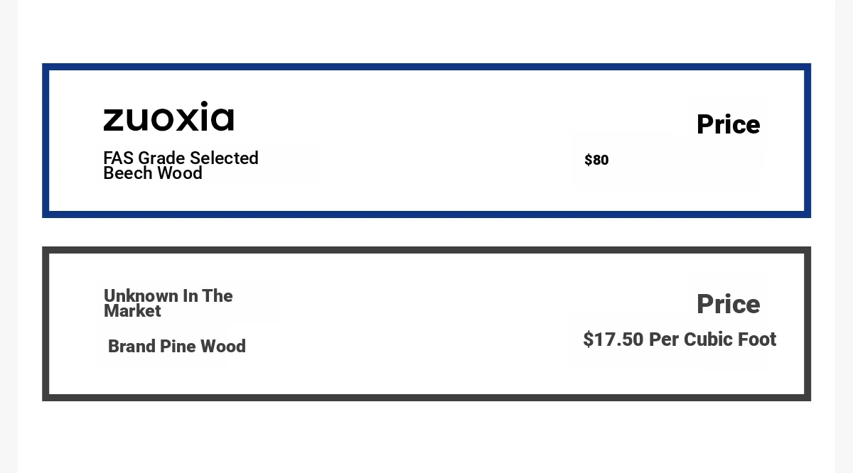The width and height of the screenshot is (853, 473).
Task: Click the light gray left page margin
Action: pos(9,236)
